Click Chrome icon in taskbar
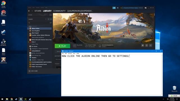Image resolution: width=180 pixels, height=101 pixels. click(12, 99)
